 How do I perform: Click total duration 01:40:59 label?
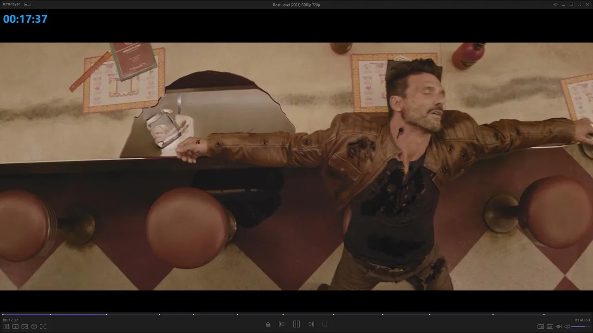pos(582,320)
